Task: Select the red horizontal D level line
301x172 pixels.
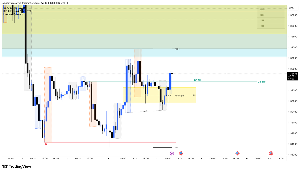Action: pos(110,142)
